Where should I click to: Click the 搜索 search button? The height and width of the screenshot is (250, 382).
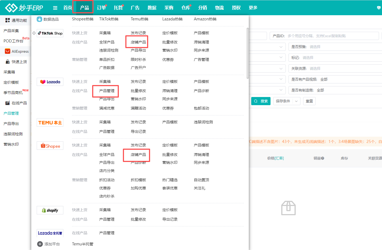click(261, 101)
